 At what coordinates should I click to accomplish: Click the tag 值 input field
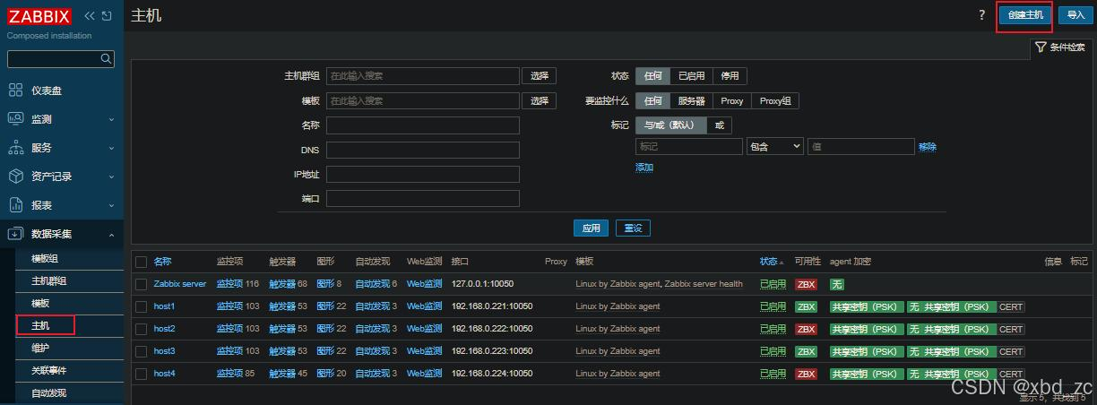[860, 146]
